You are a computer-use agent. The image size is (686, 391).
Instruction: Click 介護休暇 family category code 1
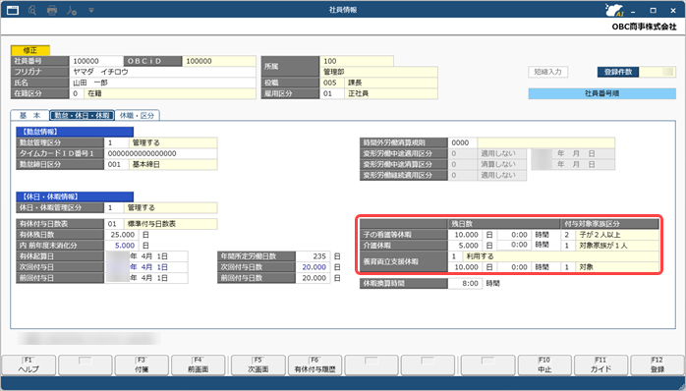pyautogui.click(x=567, y=246)
